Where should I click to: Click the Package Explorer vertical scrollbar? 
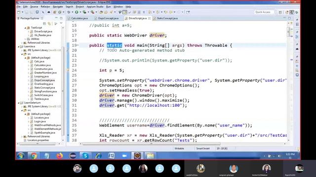click(x=63, y=90)
